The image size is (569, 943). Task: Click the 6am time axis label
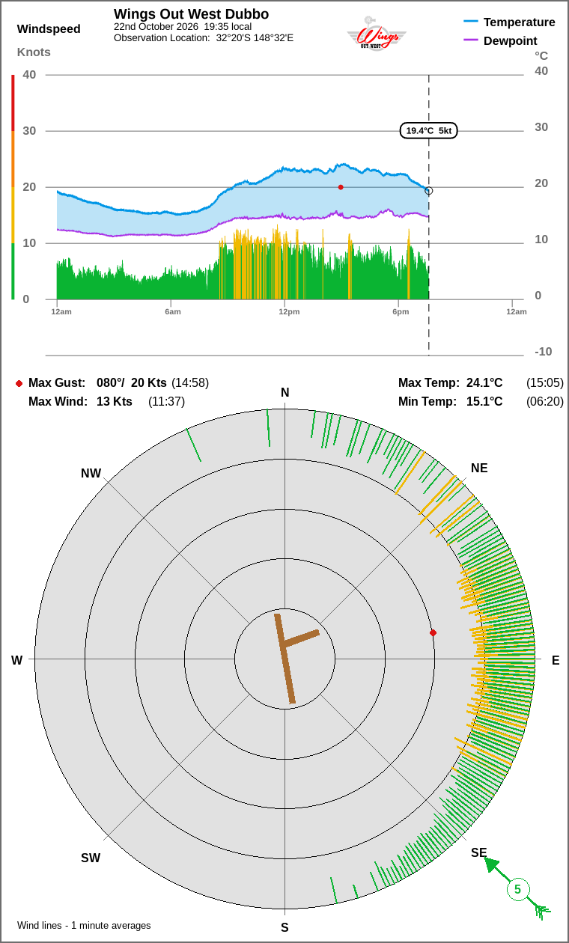[173, 311]
